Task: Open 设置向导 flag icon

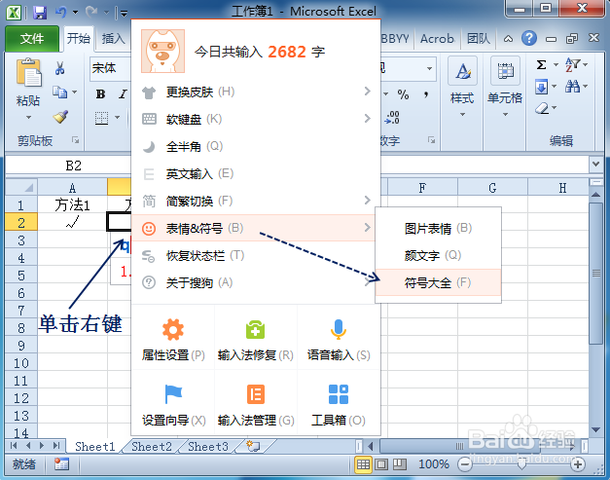Action: (173, 394)
